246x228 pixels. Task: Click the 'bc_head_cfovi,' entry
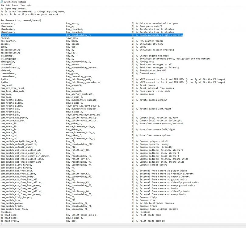coord(10,221)
